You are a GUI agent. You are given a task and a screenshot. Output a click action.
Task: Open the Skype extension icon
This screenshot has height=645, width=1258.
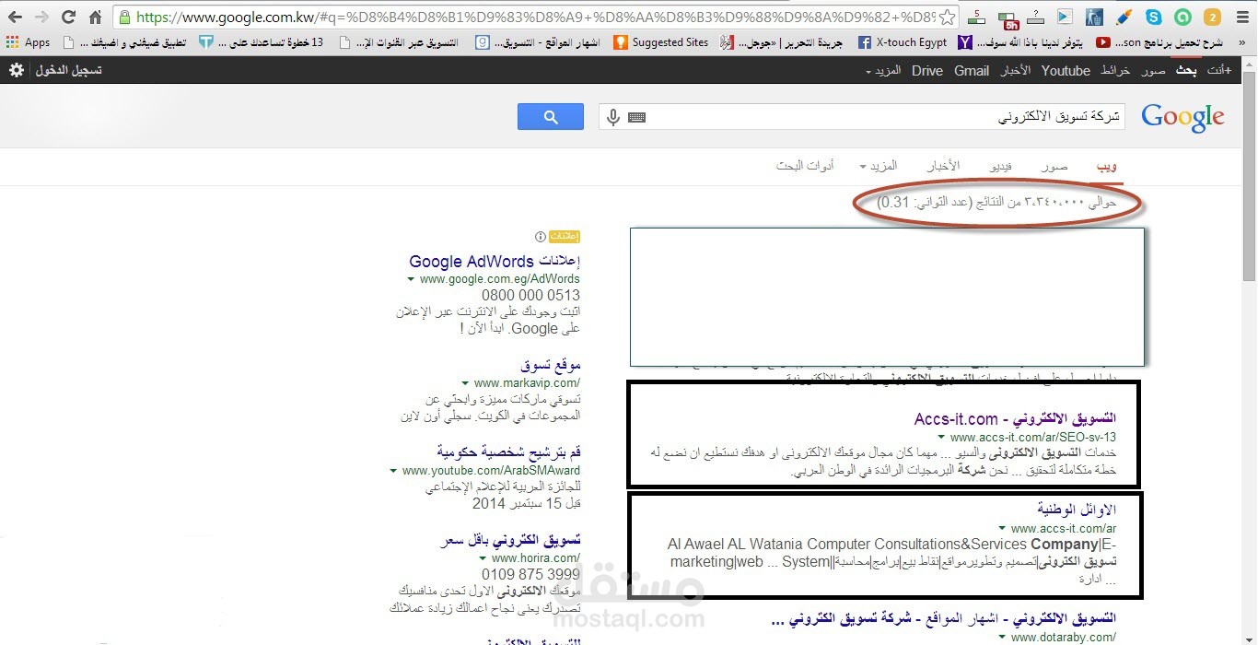point(1153,16)
